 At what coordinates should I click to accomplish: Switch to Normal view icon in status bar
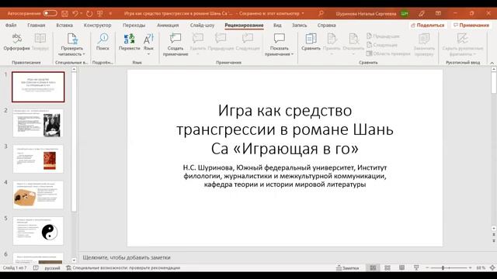click(x=373, y=268)
